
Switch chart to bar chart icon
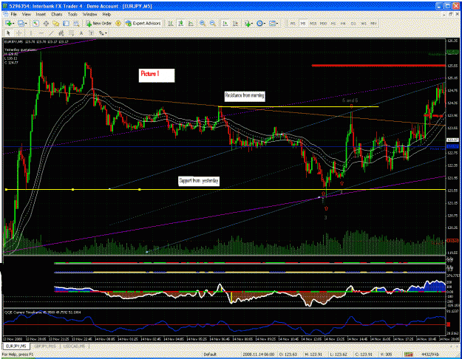pos(171,24)
